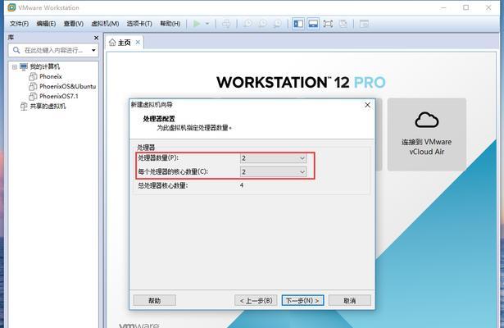
Task: Click the 上一步(B) back button
Action: click(x=256, y=300)
